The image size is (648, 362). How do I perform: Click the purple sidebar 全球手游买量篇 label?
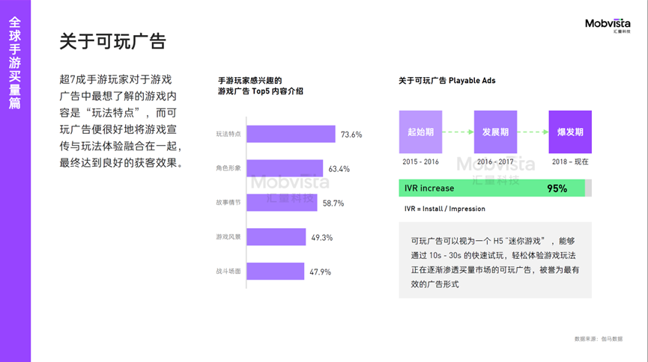pyautogui.click(x=15, y=63)
